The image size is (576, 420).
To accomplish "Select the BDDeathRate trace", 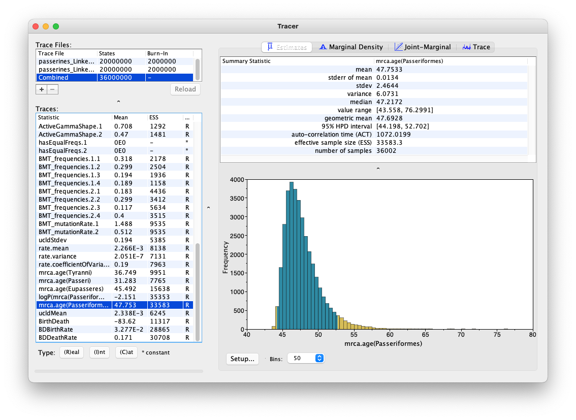I will (115, 337).
